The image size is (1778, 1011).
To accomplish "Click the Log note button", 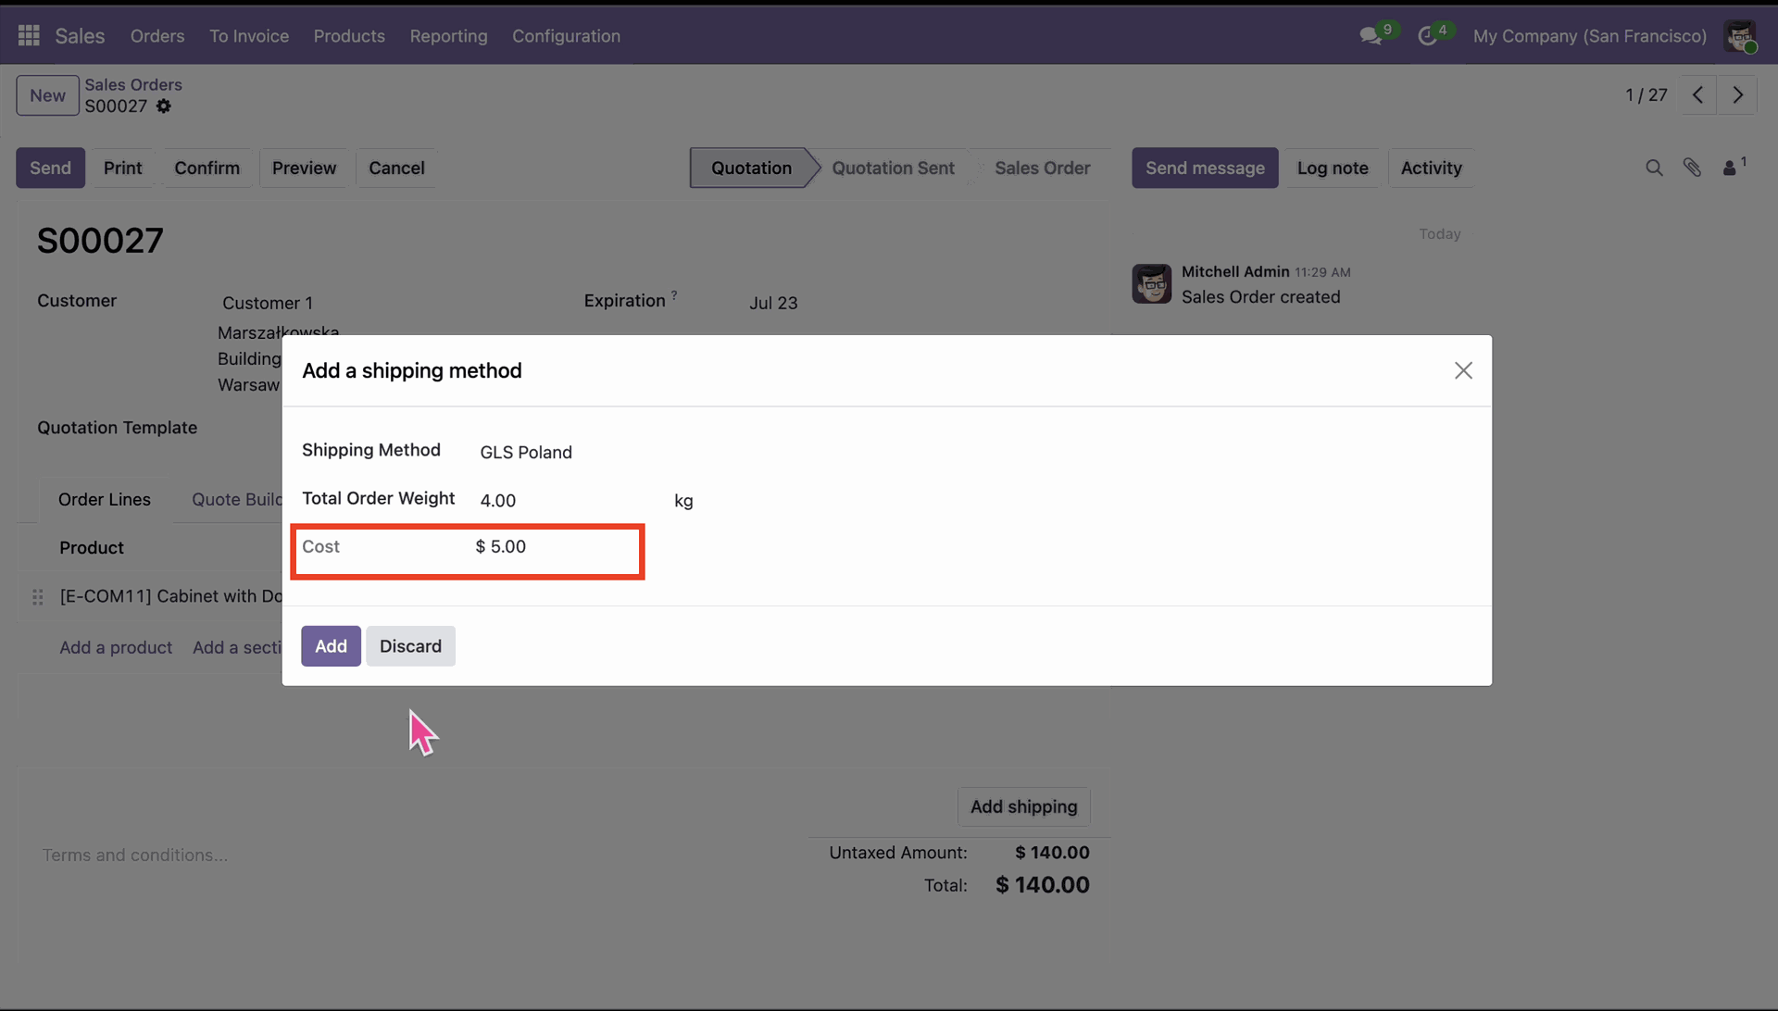I will click(x=1333, y=168).
